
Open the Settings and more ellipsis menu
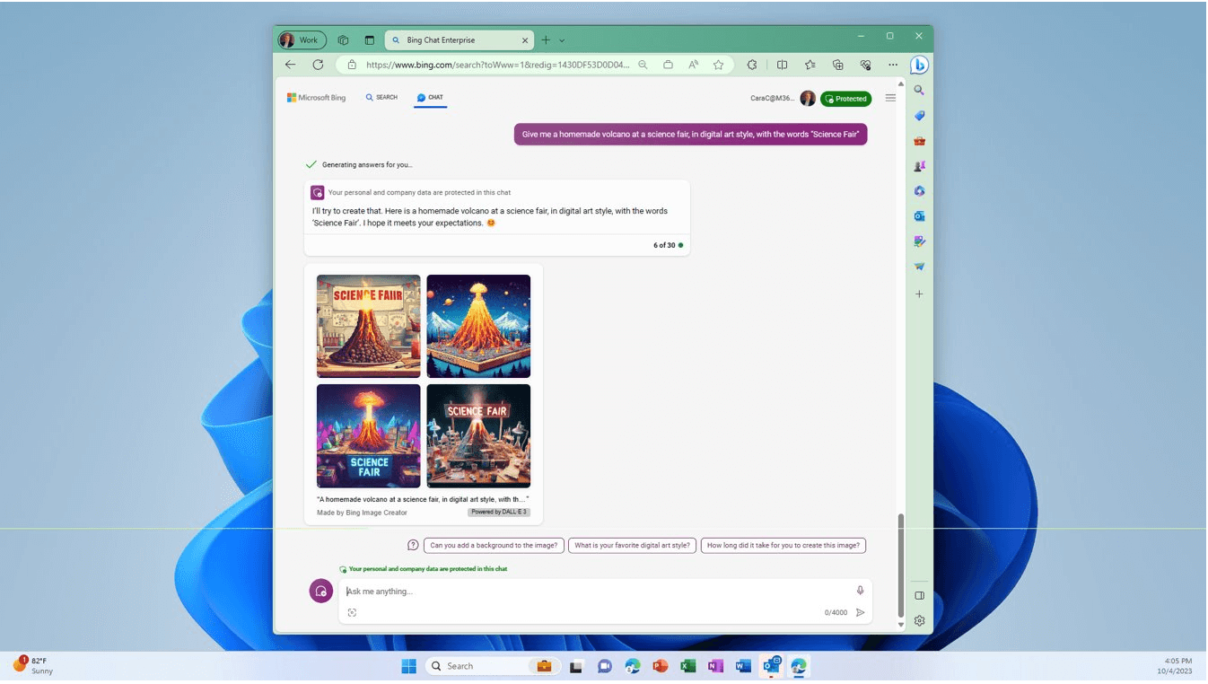pos(893,65)
